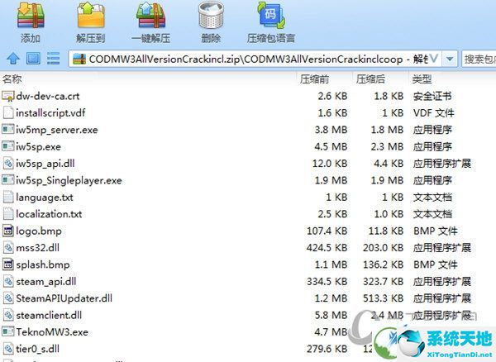496x362 pixels.
Task: Click the 解压到 (Extract to) toolbar icon
Action: tap(91, 15)
